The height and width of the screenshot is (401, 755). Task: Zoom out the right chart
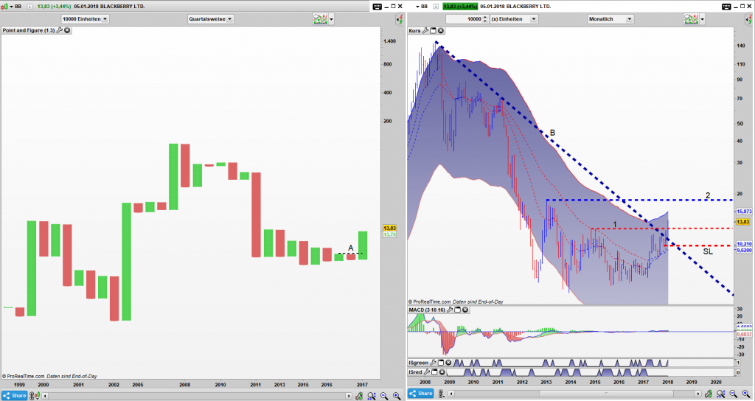coord(734,394)
